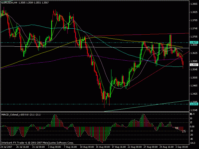The width and height of the screenshot is (199, 149).
Task: Click the 1.3745 price axis value
Action: pyautogui.click(x=194, y=29)
